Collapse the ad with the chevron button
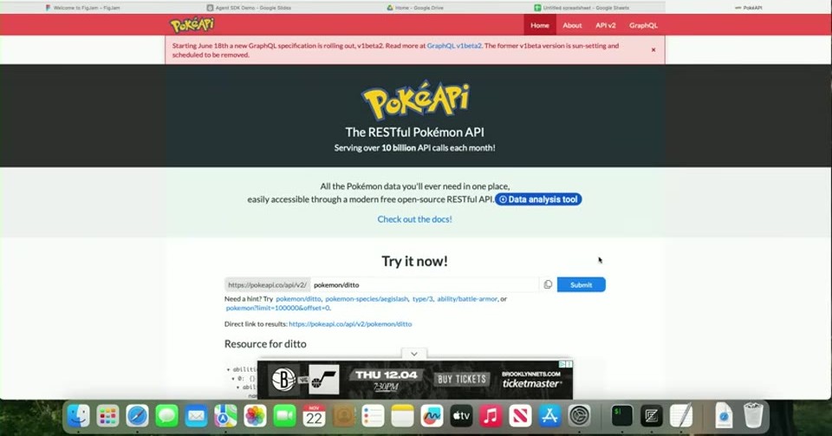The height and width of the screenshot is (436, 832). (x=414, y=354)
